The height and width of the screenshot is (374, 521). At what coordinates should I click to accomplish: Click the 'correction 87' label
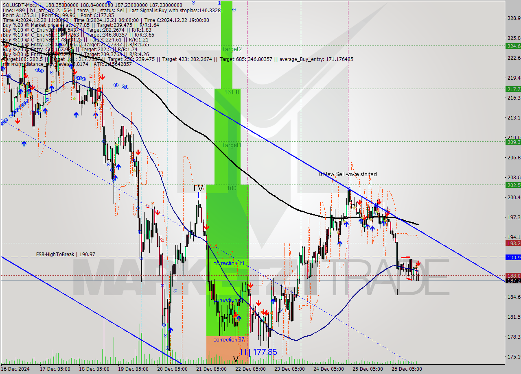coord(229,339)
